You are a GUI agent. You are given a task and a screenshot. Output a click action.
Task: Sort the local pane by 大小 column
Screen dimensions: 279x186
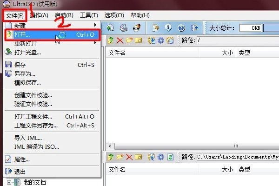(x=218, y=169)
